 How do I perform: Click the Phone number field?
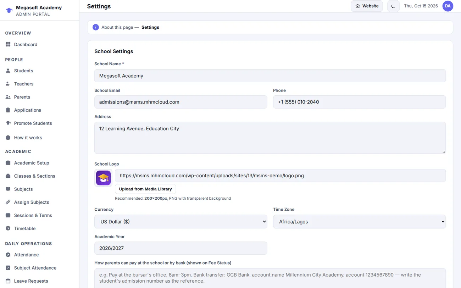[359, 102]
